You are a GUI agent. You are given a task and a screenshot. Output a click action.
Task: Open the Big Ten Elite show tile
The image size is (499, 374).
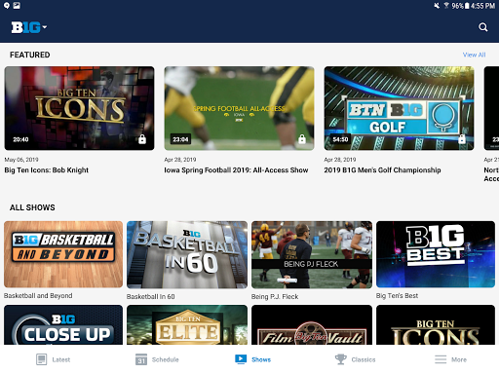[x=187, y=324]
